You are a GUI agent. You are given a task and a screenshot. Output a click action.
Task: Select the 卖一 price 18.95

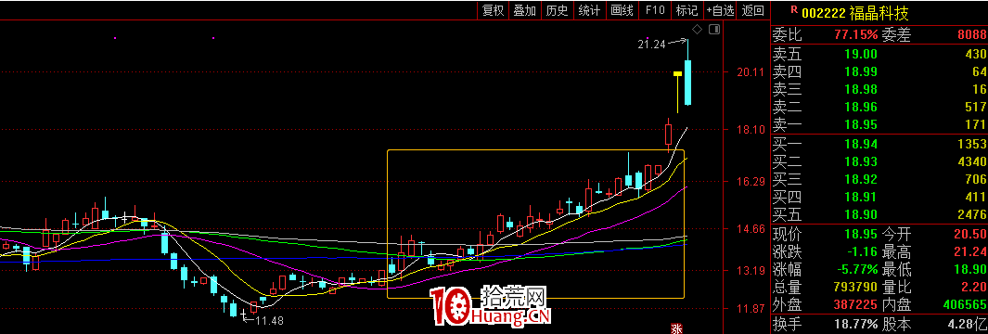click(x=860, y=124)
